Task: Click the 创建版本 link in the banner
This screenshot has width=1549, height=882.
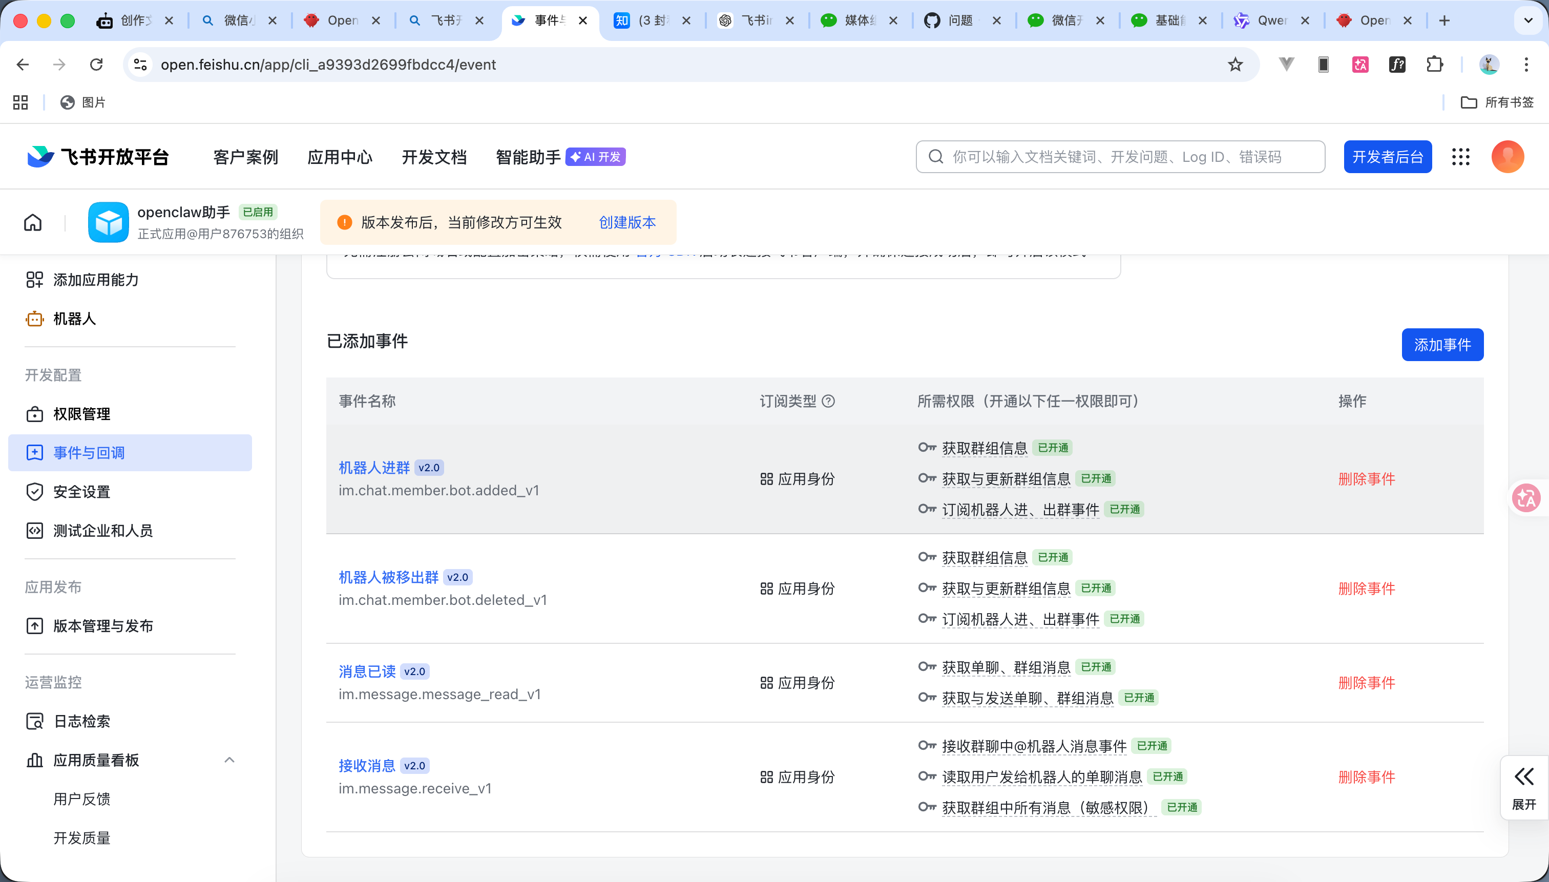Action: [627, 222]
